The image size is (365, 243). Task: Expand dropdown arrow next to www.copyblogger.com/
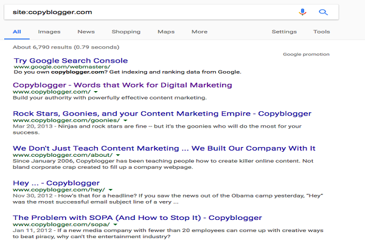coord(96,92)
